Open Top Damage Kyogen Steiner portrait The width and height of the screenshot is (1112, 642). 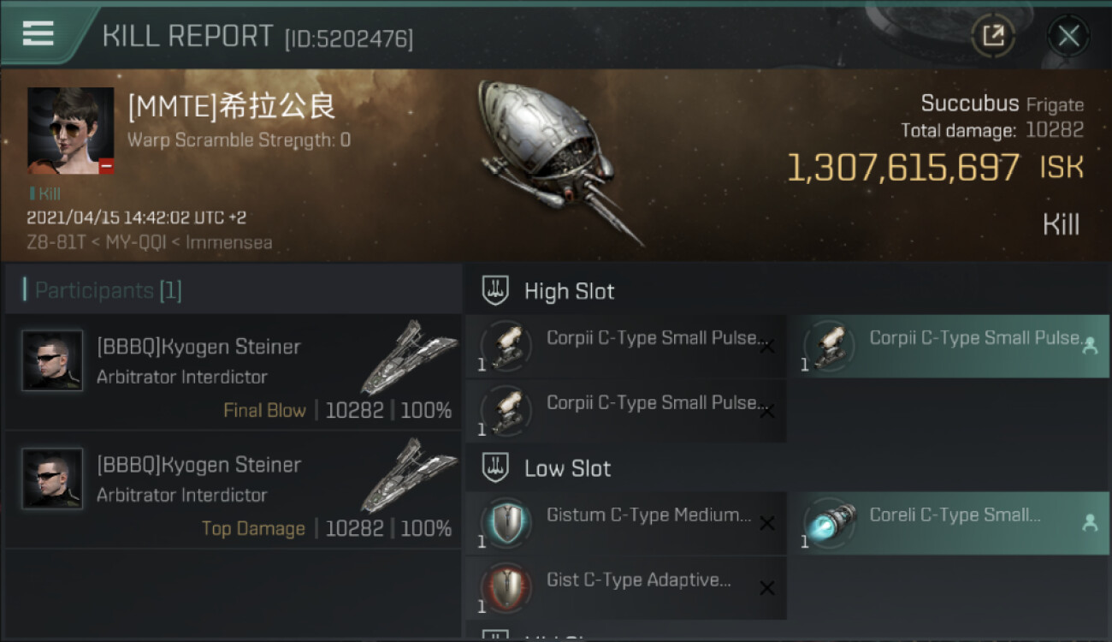tap(52, 479)
